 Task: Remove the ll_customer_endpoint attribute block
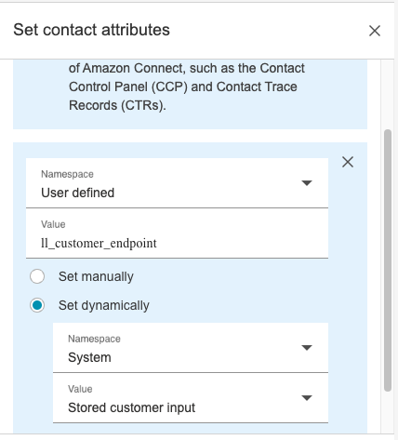click(348, 162)
